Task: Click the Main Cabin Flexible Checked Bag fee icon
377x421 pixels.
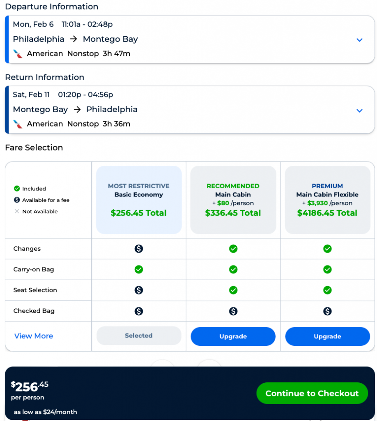Action: (327, 311)
